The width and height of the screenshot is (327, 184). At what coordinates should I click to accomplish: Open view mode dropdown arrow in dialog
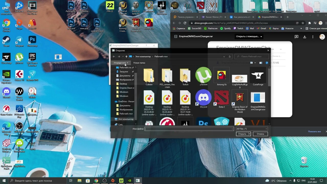(255, 63)
